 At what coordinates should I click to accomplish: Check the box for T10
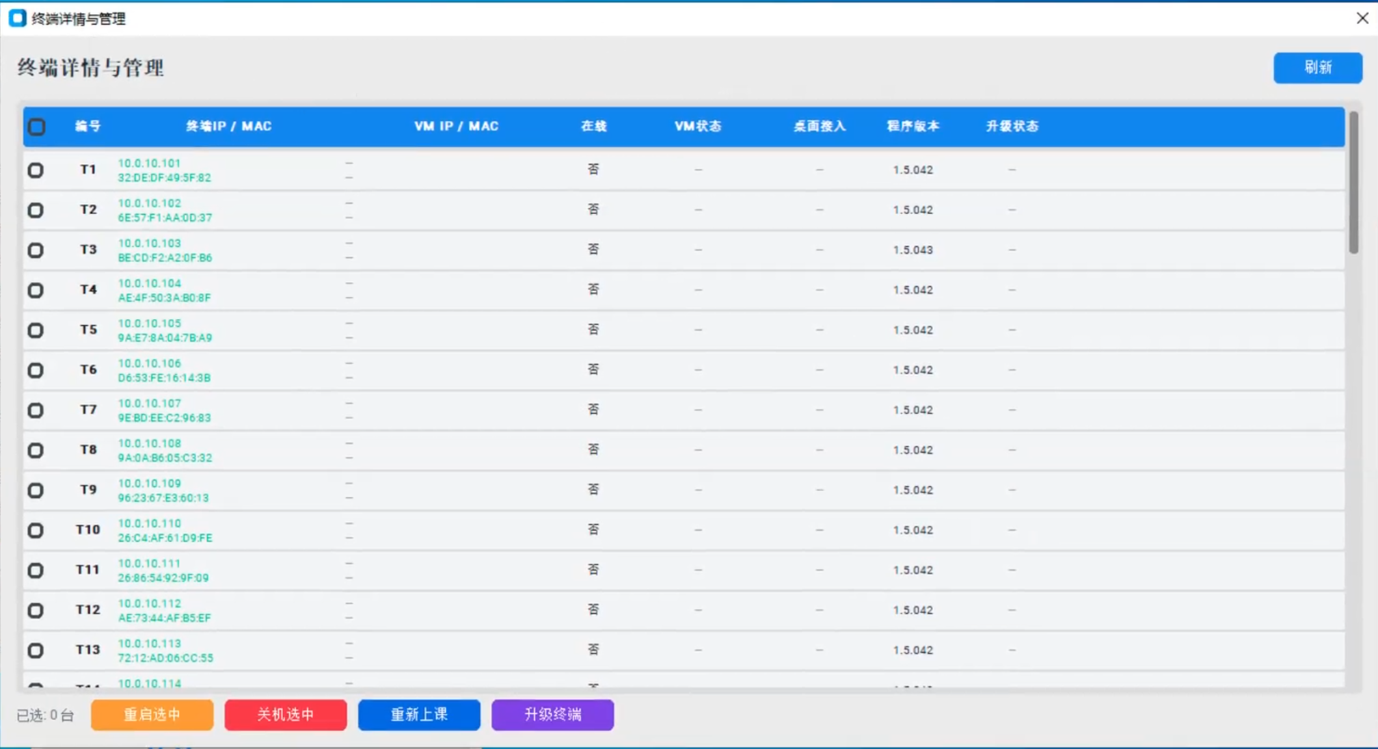(x=36, y=531)
